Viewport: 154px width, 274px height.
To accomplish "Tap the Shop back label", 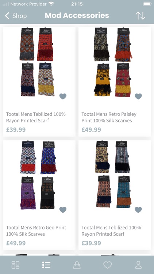I will [20, 16].
